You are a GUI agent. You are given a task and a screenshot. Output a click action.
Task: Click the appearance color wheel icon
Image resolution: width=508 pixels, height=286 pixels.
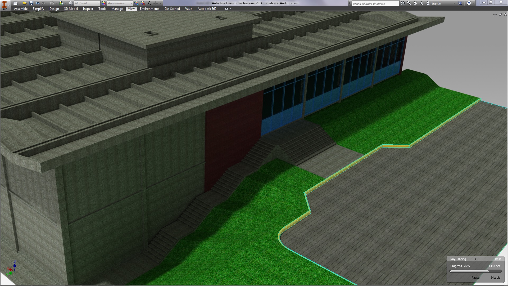[x=104, y=3]
